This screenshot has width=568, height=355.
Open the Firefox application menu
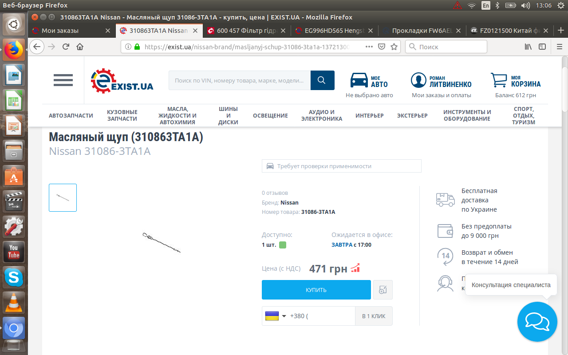point(559,47)
